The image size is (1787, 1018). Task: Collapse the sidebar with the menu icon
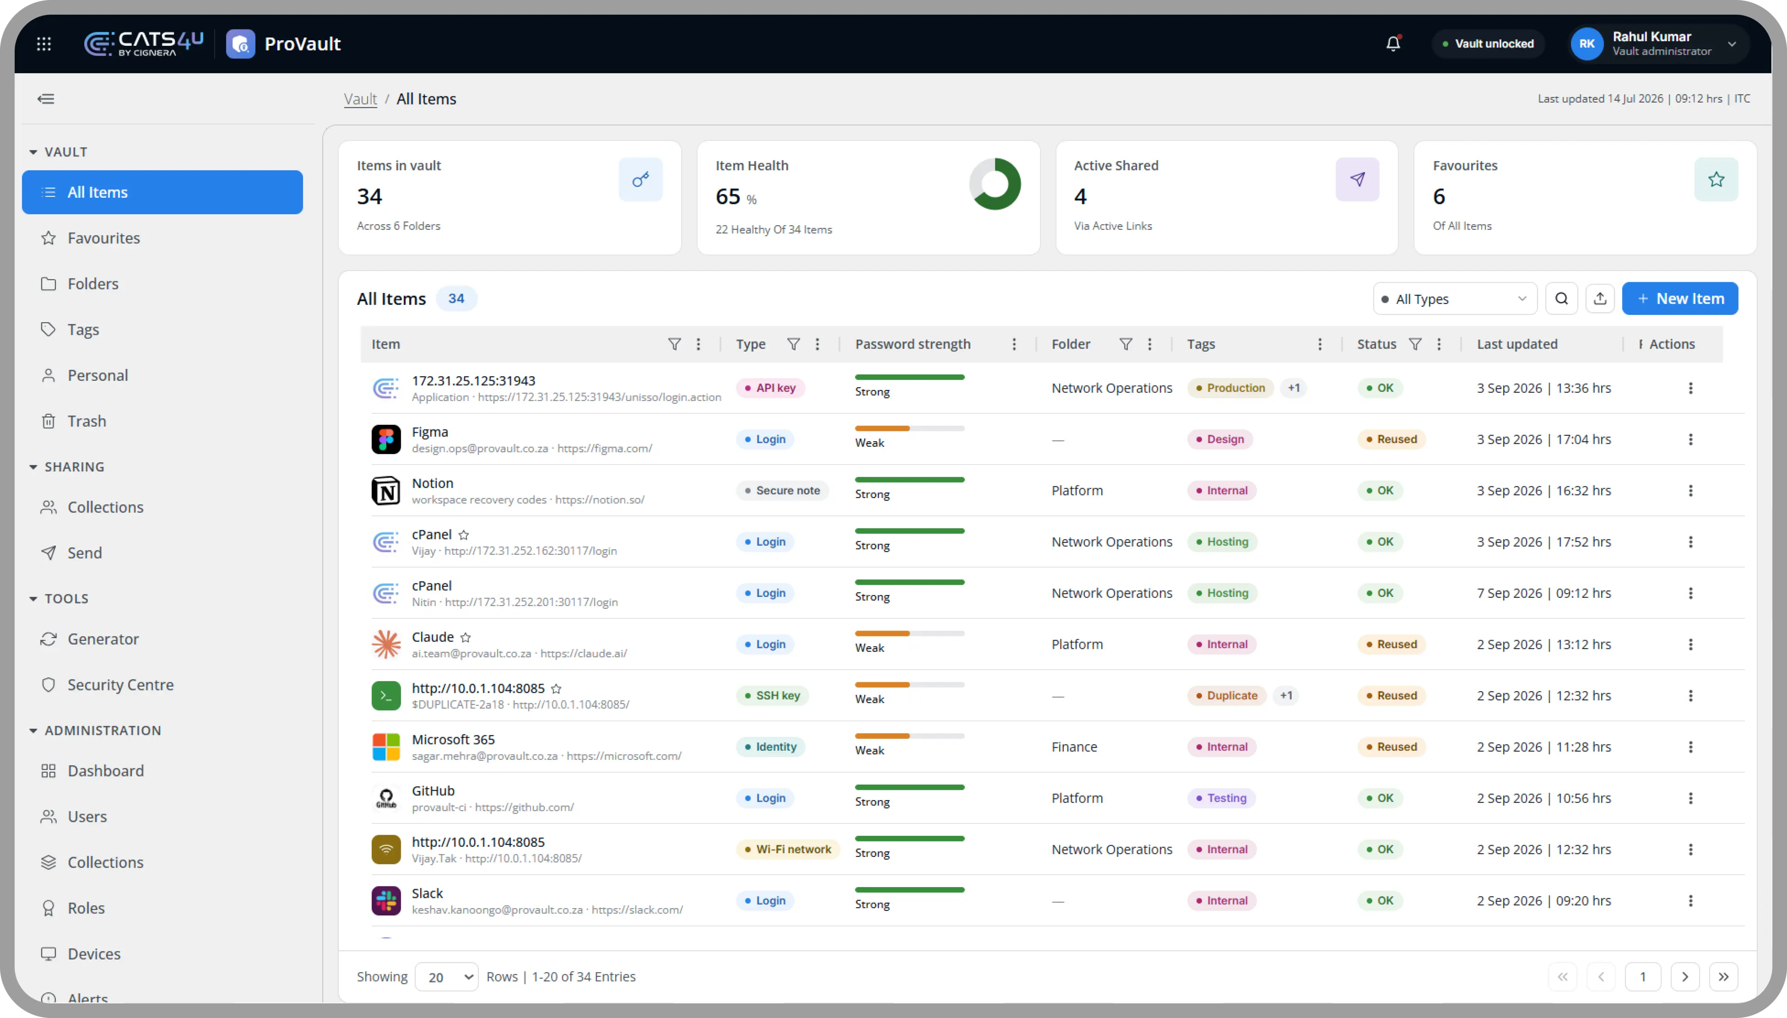pos(46,98)
